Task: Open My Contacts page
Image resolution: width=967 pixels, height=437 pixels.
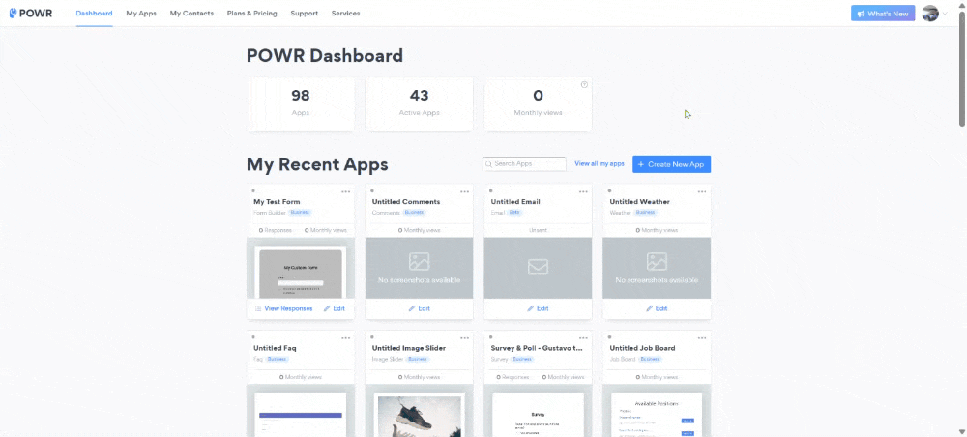Action: coord(191,13)
